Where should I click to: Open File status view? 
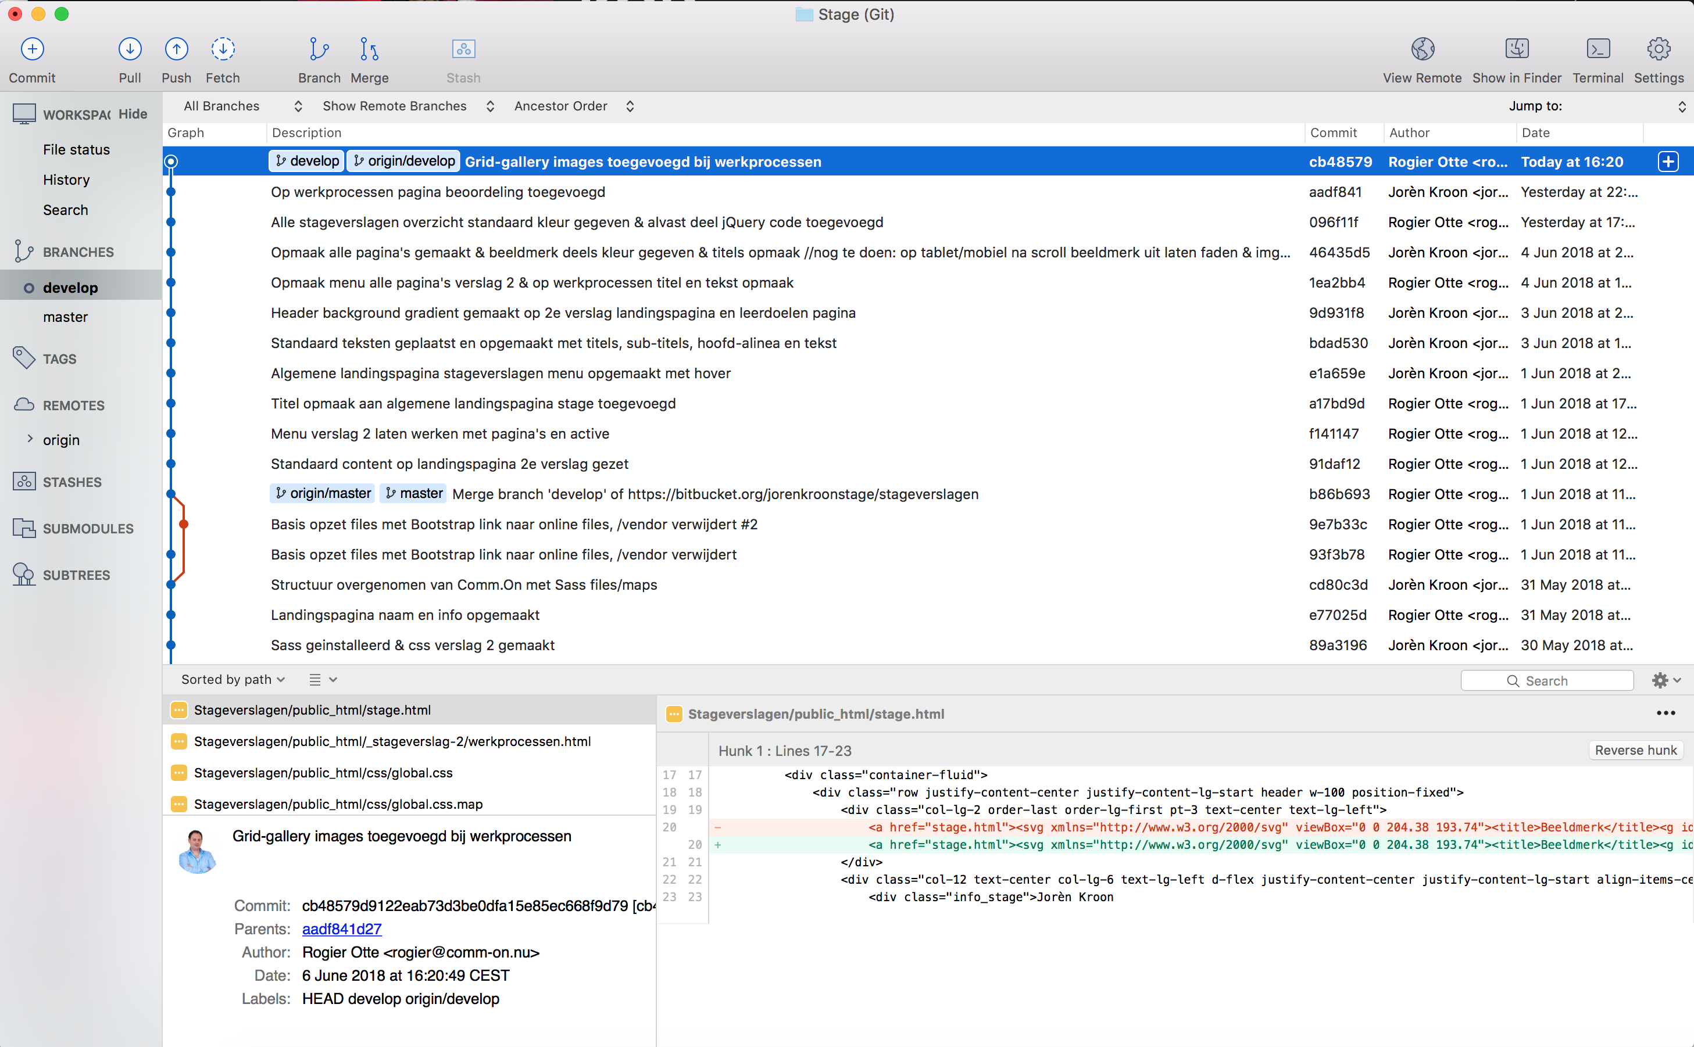pos(76,149)
